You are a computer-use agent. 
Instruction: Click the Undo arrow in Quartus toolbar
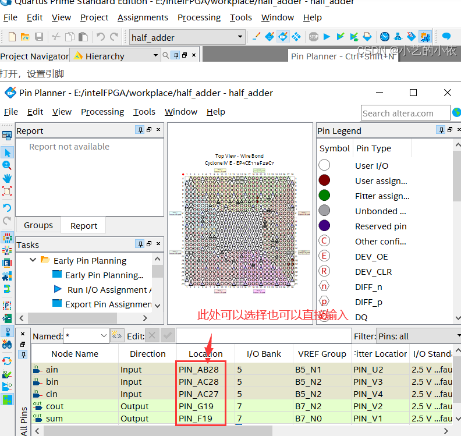(101, 37)
